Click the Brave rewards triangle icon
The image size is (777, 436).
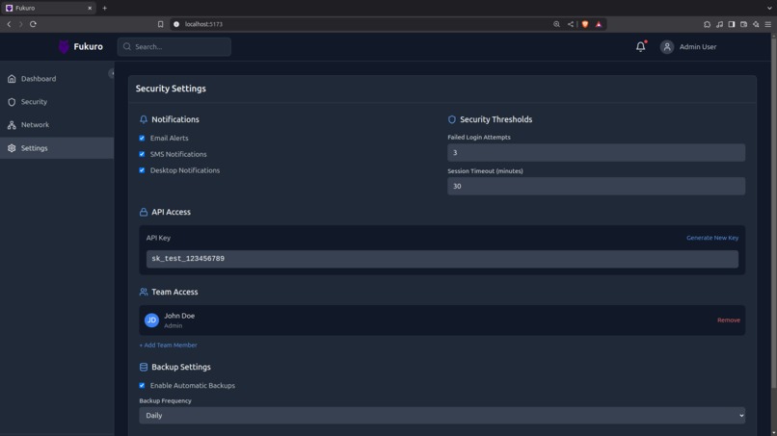coord(599,24)
